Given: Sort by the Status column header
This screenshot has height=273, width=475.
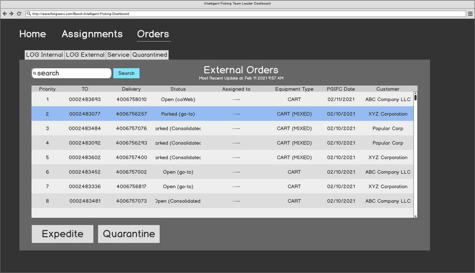Looking at the screenshot, I should (178, 89).
